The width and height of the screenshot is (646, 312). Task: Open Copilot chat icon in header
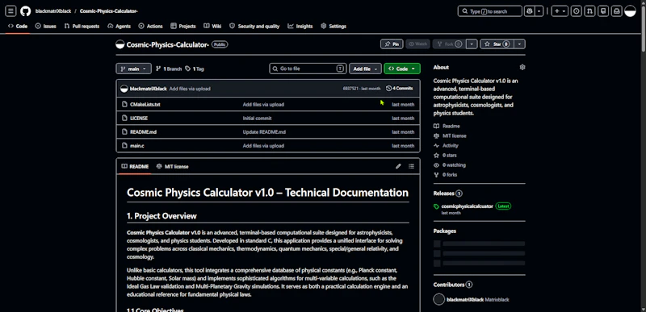pos(530,11)
